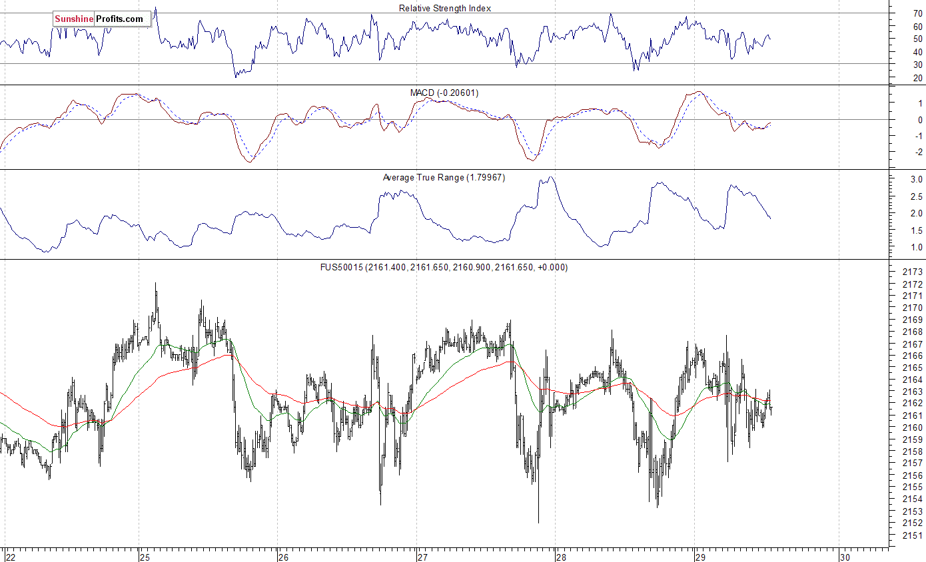Click date label 22 on time axis
This screenshot has height=562, width=926.
point(10,557)
